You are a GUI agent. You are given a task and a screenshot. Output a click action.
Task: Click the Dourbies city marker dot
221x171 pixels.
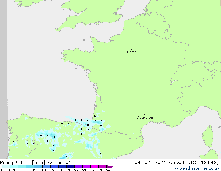[x=145, y=114]
